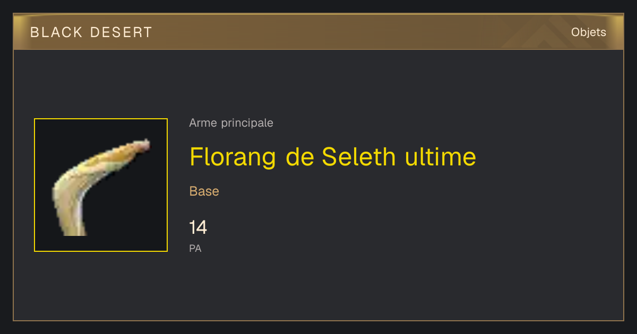Click the PA stat label
Screen dimensions: 637x334
195,248
